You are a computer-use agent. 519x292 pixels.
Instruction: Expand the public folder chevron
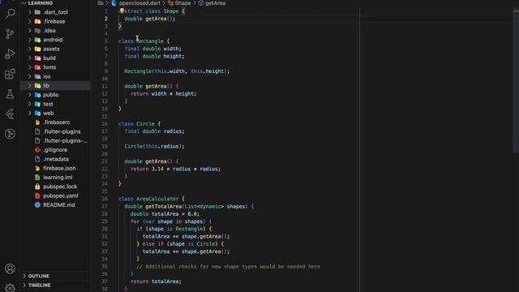29,95
